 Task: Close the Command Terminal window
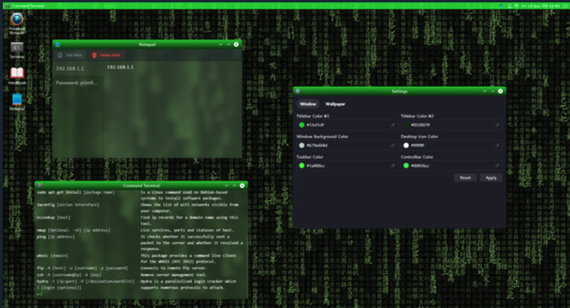click(x=242, y=185)
